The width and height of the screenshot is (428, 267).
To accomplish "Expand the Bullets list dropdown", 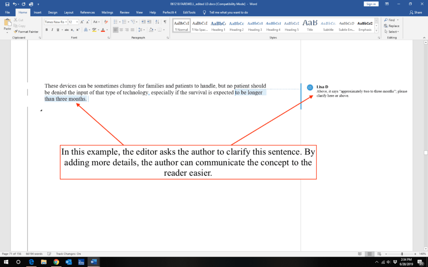I will (x=120, y=22).
